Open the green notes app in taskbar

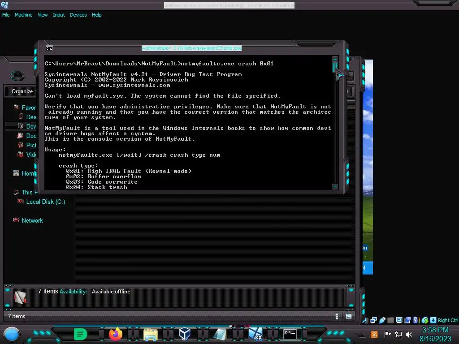coord(80,334)
